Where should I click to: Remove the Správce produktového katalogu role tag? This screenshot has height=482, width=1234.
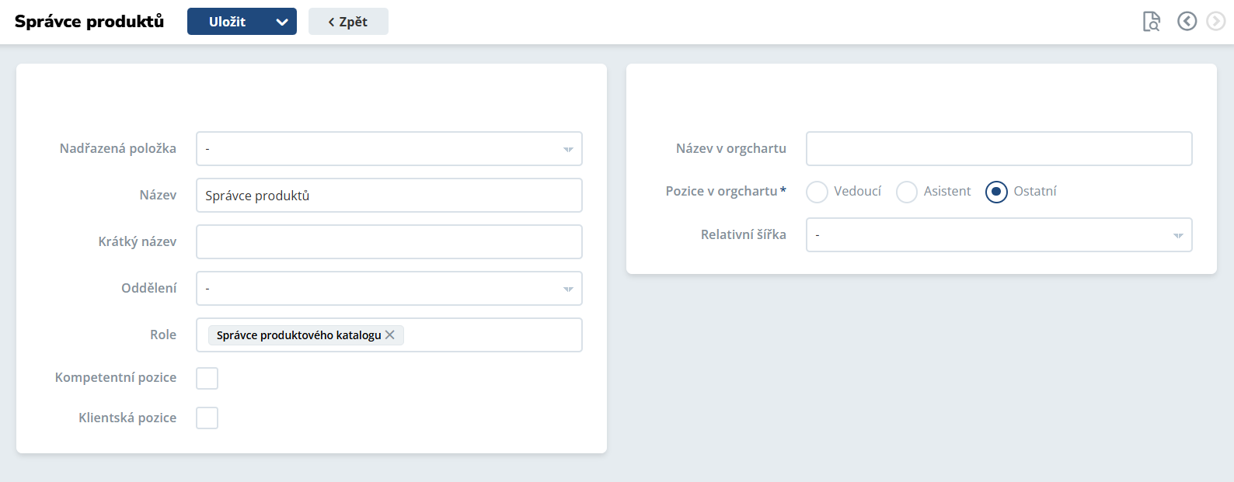tap(390, 335)
